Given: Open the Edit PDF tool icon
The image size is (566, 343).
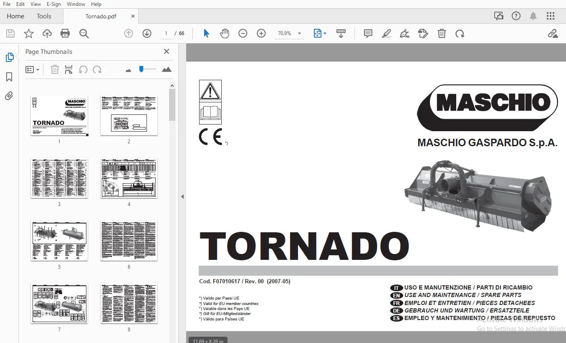Looking at the screenshot, I should click(x=423, y=33).
